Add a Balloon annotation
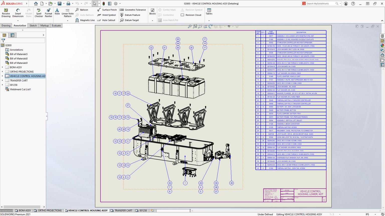The image size is (385, 216). click(x=83, y=10)
